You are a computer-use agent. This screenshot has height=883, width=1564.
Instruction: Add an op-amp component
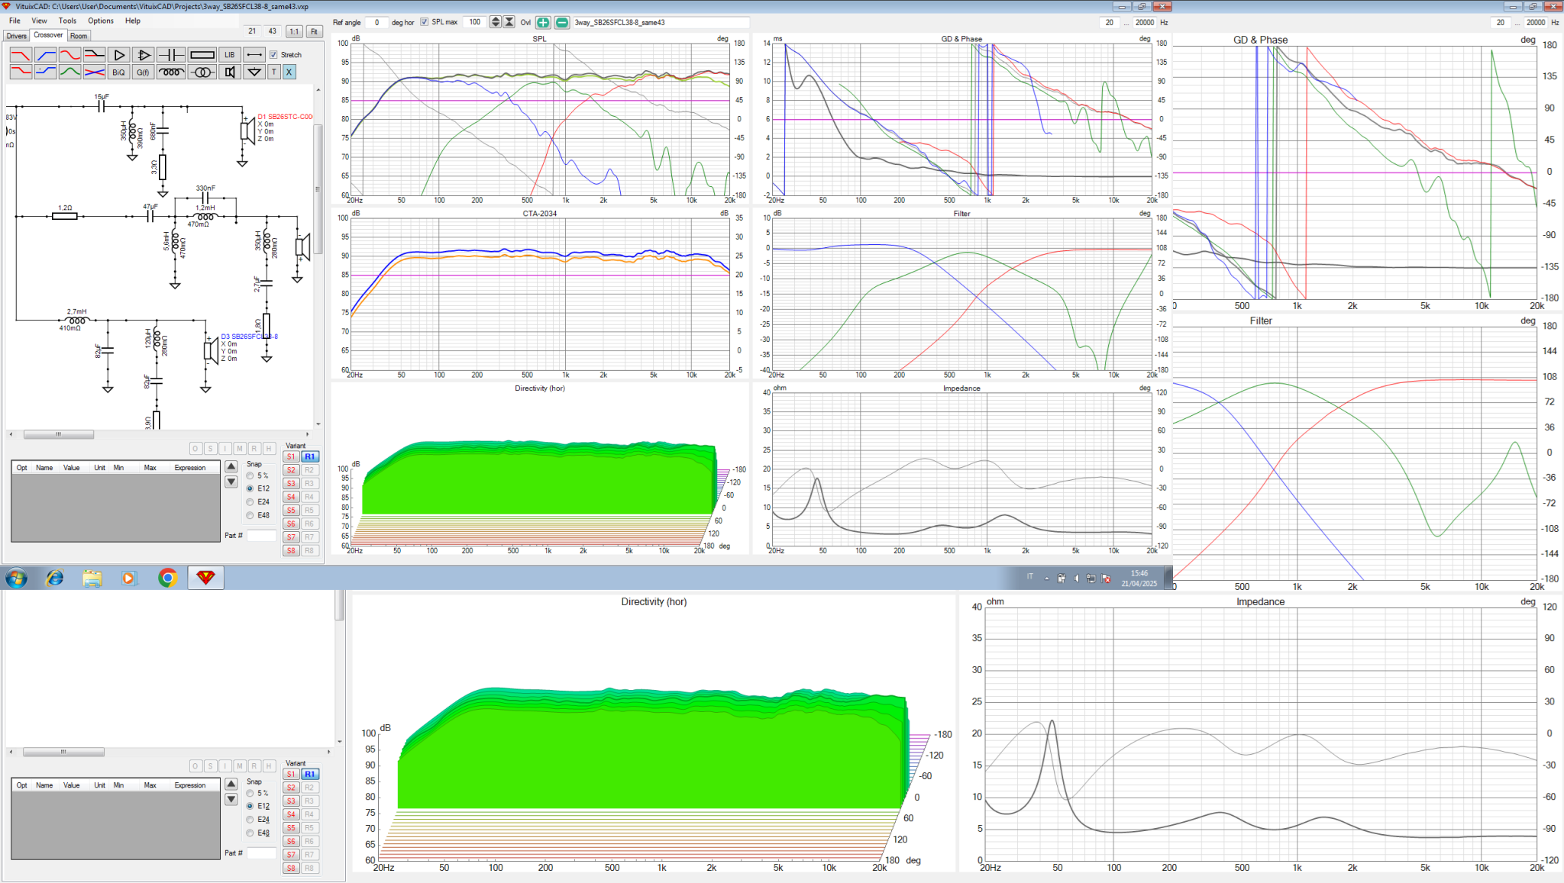click(143, 55)
